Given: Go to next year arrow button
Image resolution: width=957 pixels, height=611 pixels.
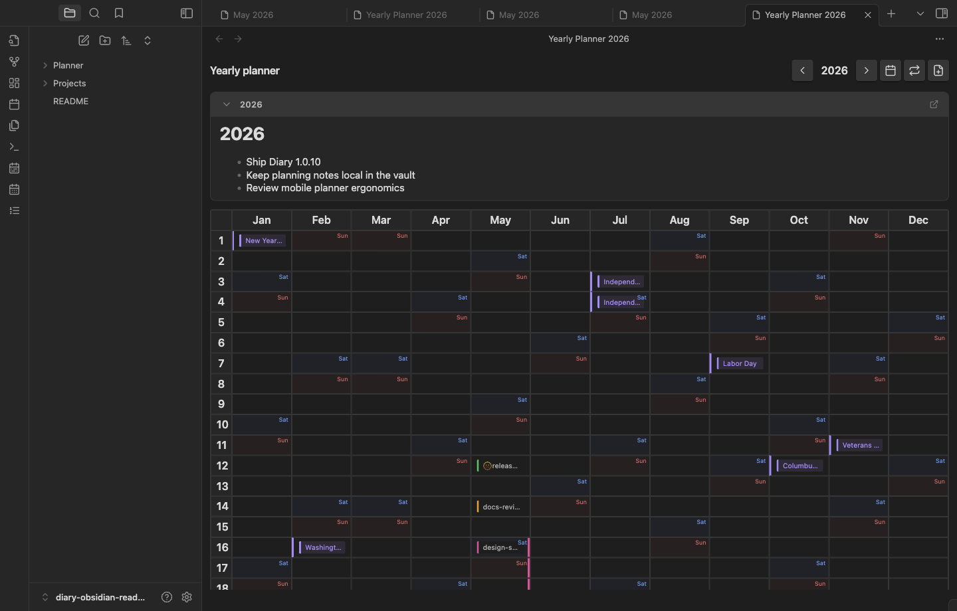Looking at the screenshot, I should (867, 70).
